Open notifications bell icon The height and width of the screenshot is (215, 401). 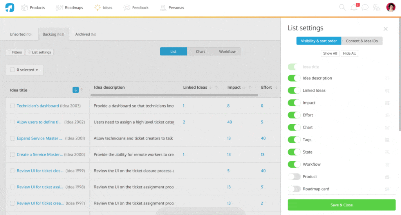pos(354,7)
